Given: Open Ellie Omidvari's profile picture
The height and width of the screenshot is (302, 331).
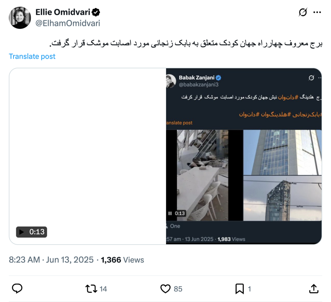Looking at the screenshot, I should point(20,17).
